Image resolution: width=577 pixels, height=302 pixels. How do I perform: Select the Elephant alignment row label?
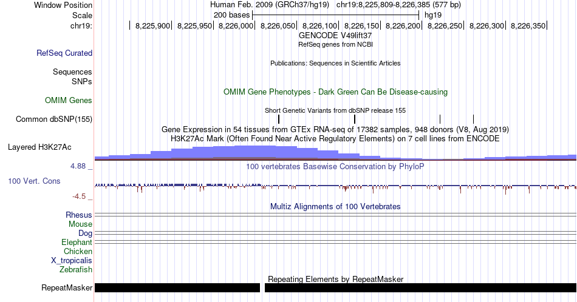pyautogui.click(x=77, y=242)
